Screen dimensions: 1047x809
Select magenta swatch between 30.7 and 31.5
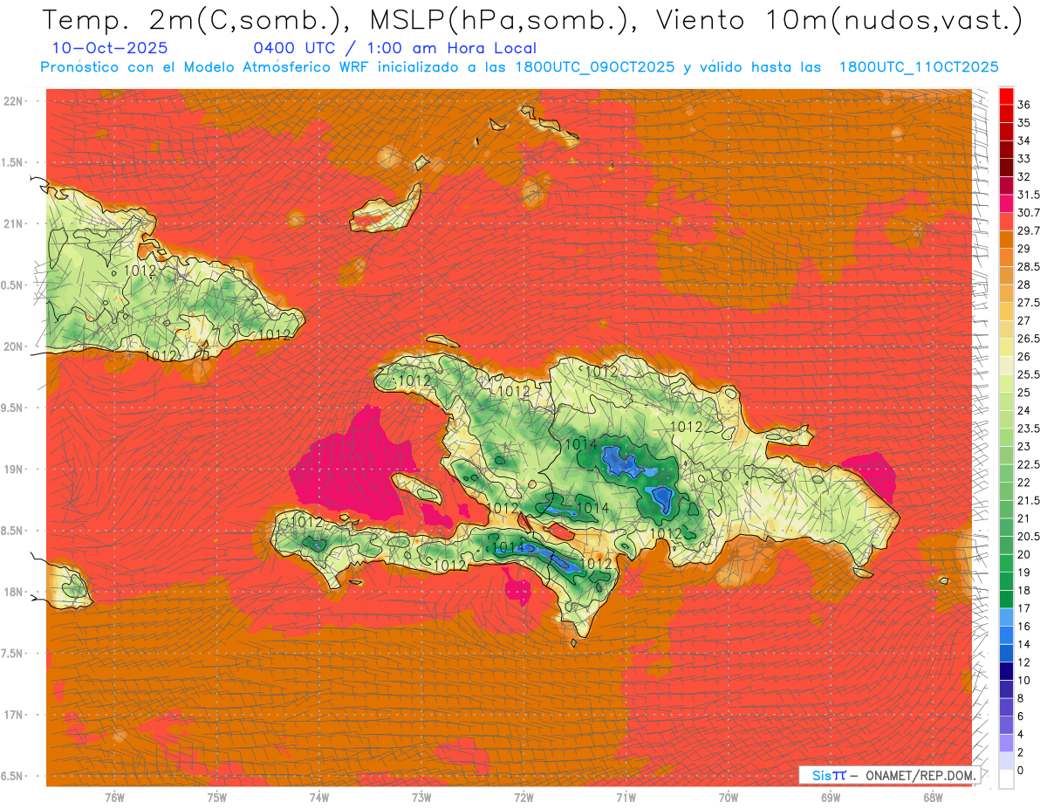[x=1006, y=203]
